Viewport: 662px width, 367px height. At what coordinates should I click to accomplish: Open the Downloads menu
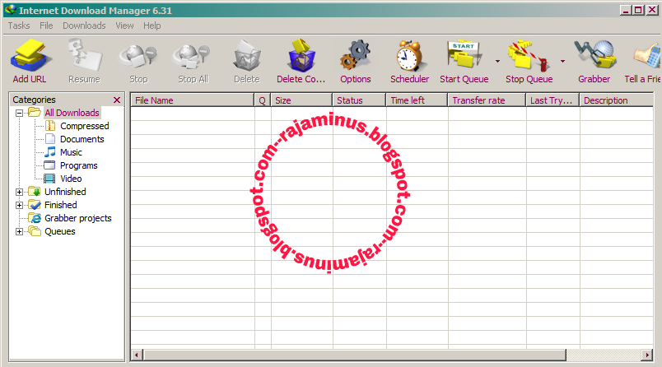click(84, 26)
